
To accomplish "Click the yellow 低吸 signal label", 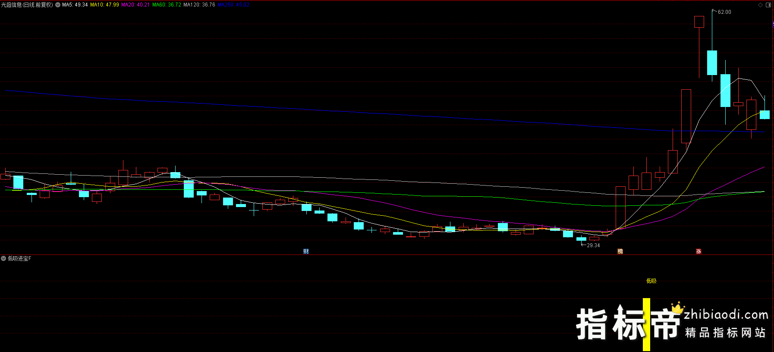I will 651,281.
